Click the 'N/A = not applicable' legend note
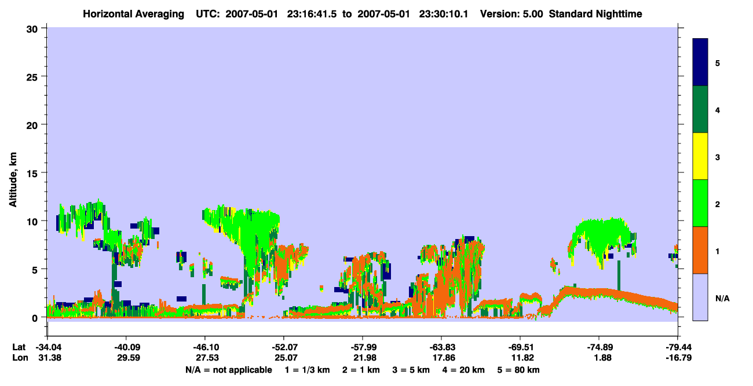 (x=229, y=370)
